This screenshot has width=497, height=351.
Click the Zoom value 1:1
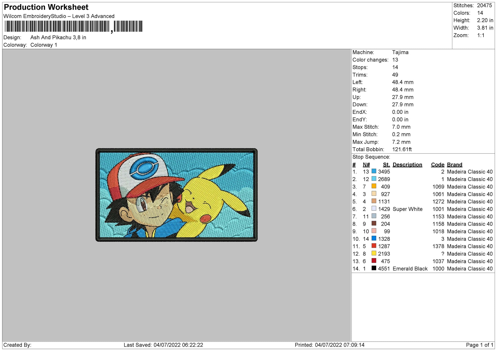click(481, 35)
